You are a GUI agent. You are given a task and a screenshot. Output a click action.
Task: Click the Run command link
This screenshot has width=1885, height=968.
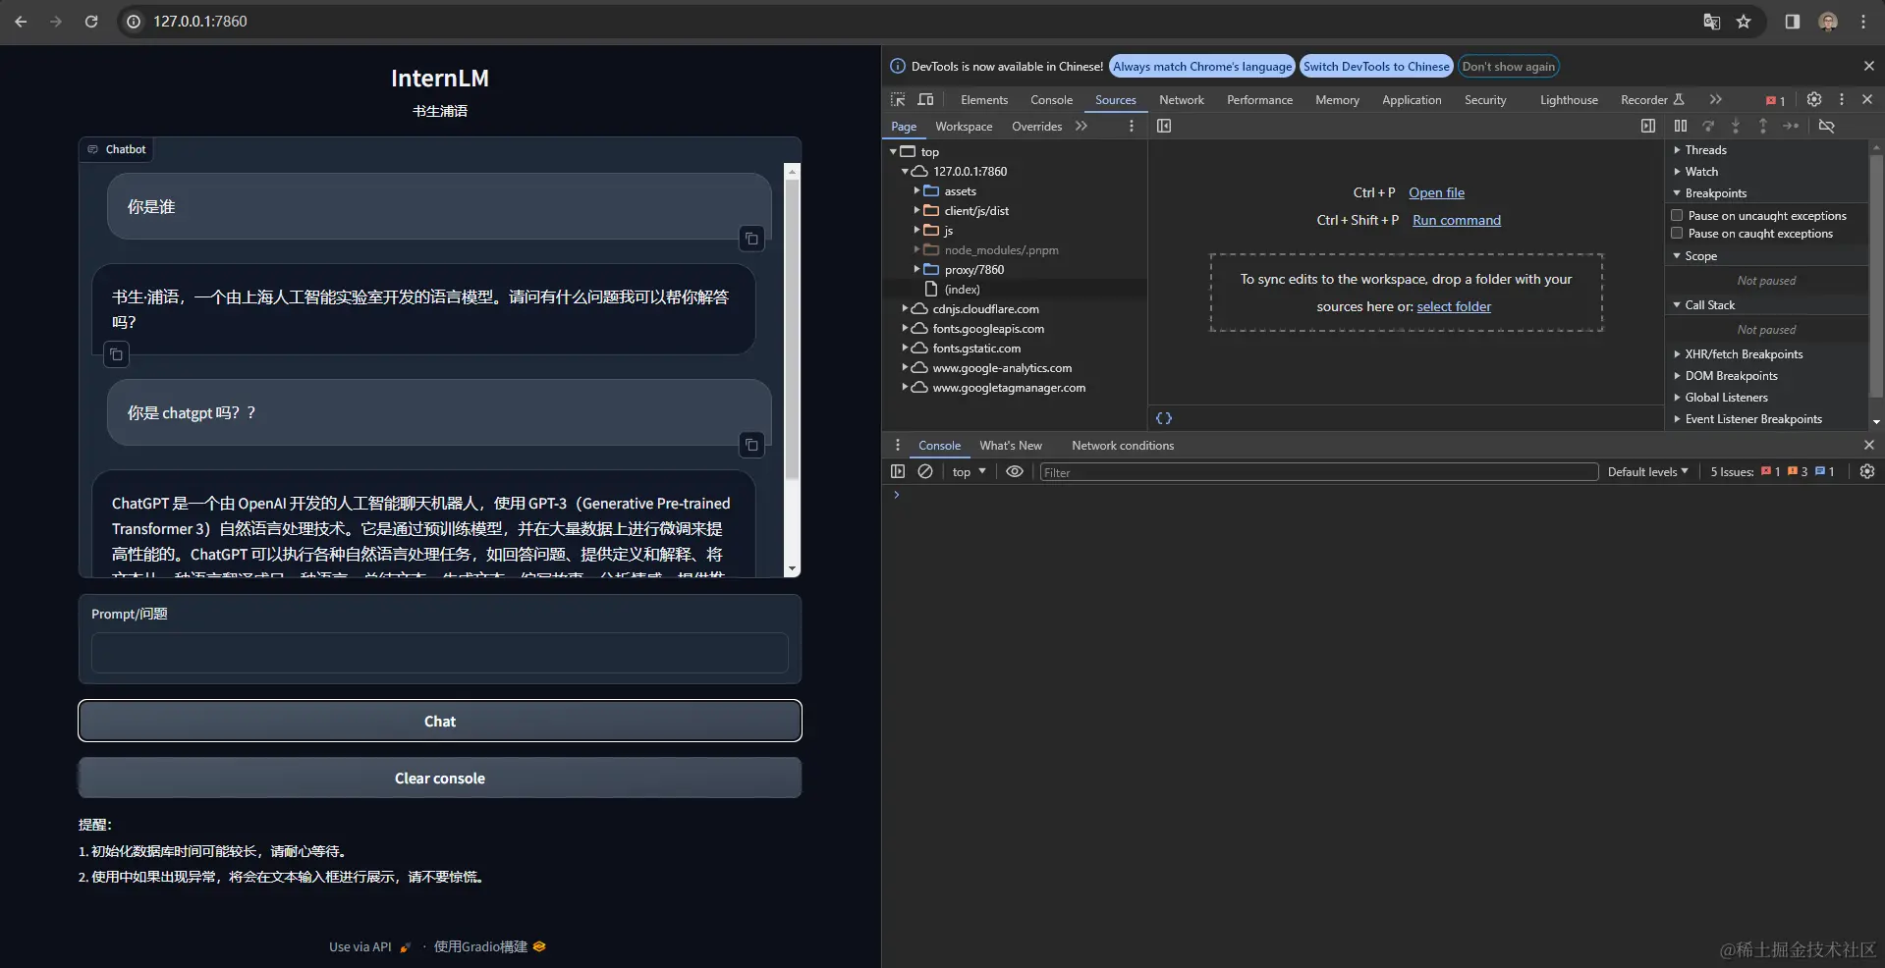click(1457, 220)
